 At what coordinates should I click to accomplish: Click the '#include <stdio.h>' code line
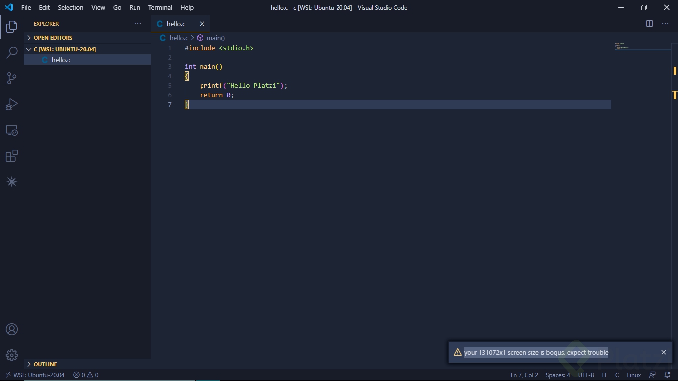(219, 48)
